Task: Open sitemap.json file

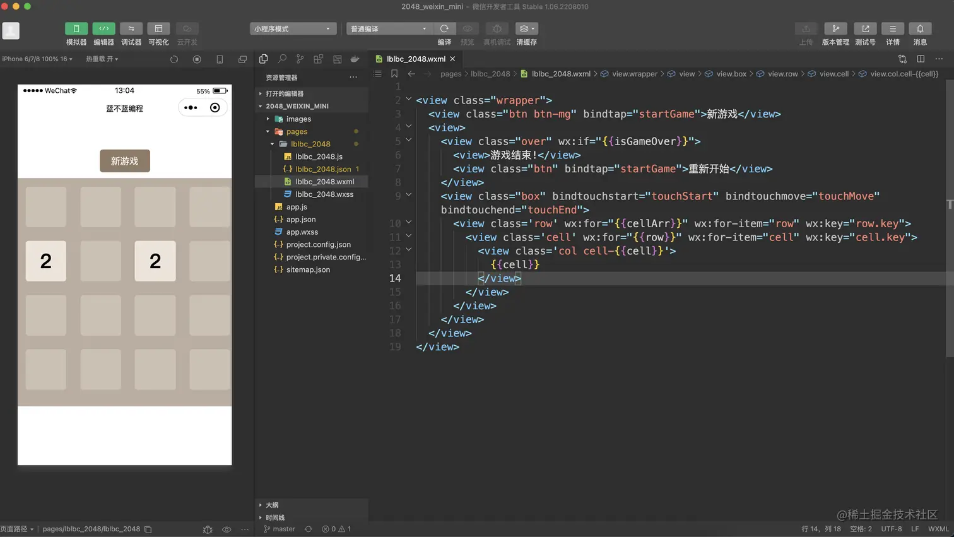Action: tap(312, 269)
